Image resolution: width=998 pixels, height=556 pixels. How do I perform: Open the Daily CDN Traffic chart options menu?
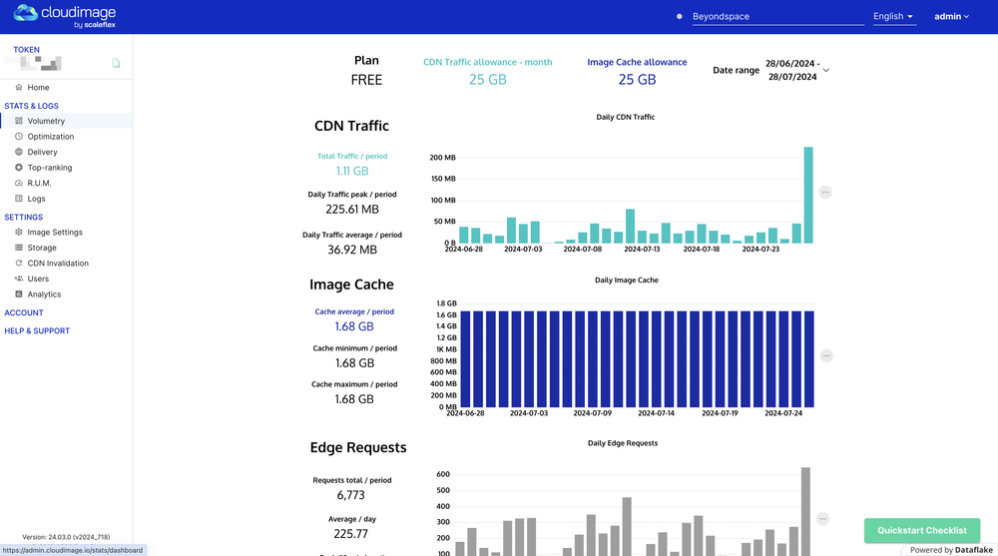pyautogui.click(x=825, y=192)
